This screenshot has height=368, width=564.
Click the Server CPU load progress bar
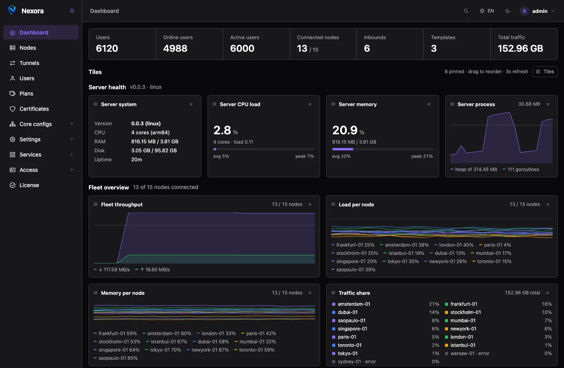click(264, 149)
